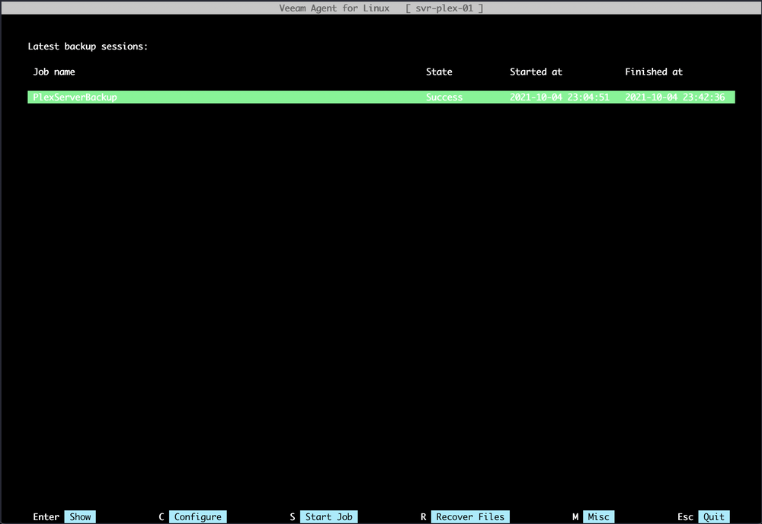This screenshot has height=524, width=762.
Task: Open the Misc menu
Action: [x=598, y=516]
